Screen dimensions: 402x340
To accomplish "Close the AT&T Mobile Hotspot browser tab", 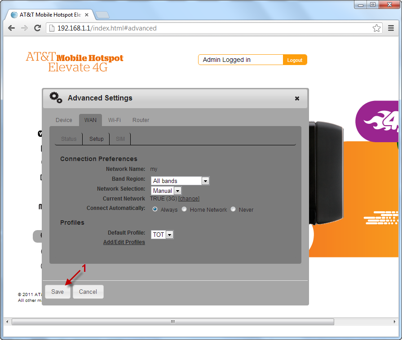I will coord(87,15).
